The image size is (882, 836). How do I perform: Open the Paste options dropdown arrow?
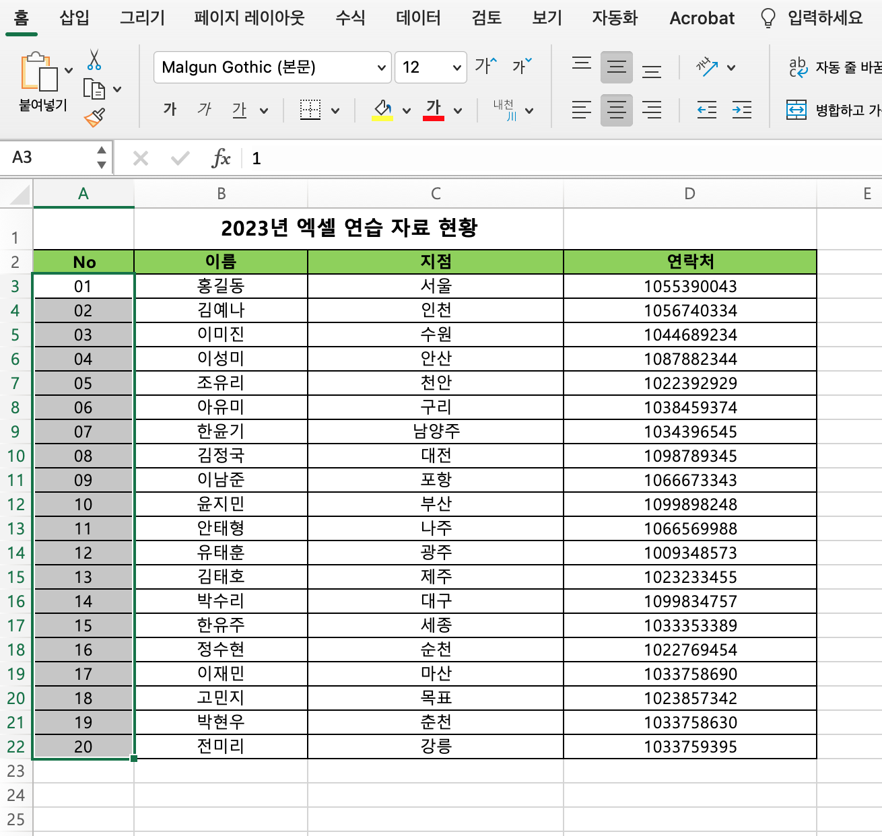tap(69, 70)
